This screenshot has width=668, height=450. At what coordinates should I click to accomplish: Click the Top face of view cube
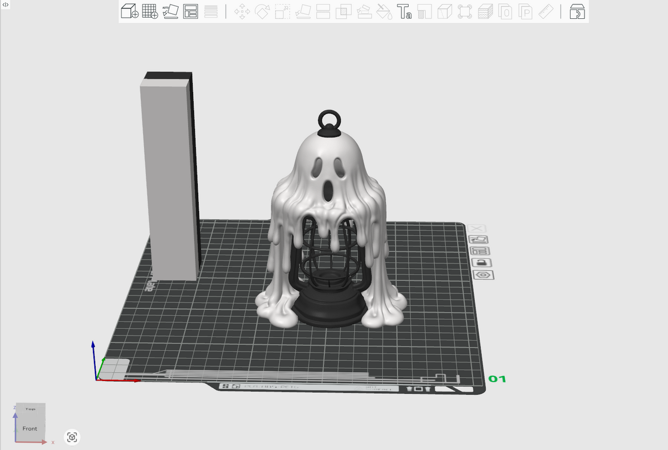(31, 409)
